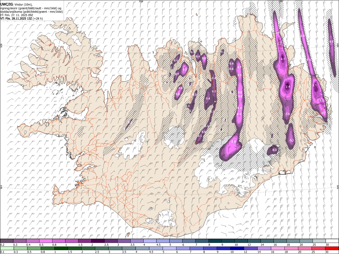The height and width of the screenshot is (254, 339).
Task: Click the '1.5' precipitation label on the map
Action: point(322,101)
